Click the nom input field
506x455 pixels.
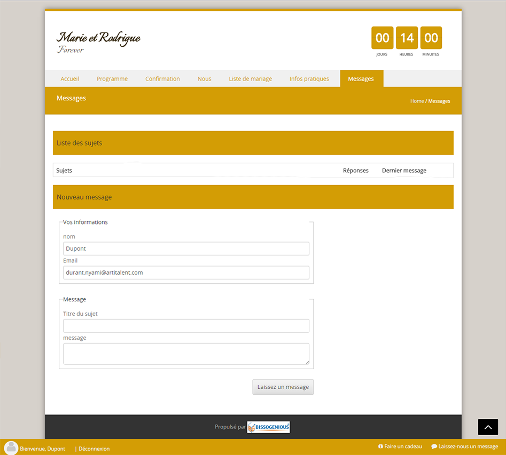(186, 249)
